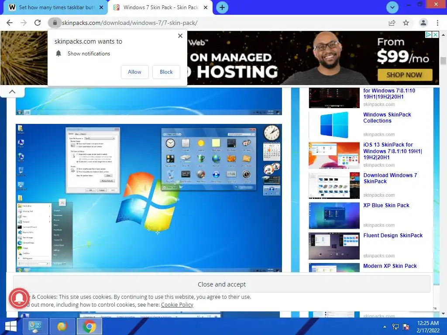Show hidden system tray icons
Image resolution: width=447 pixels, height=335 pixels.
tap(385, 327)
